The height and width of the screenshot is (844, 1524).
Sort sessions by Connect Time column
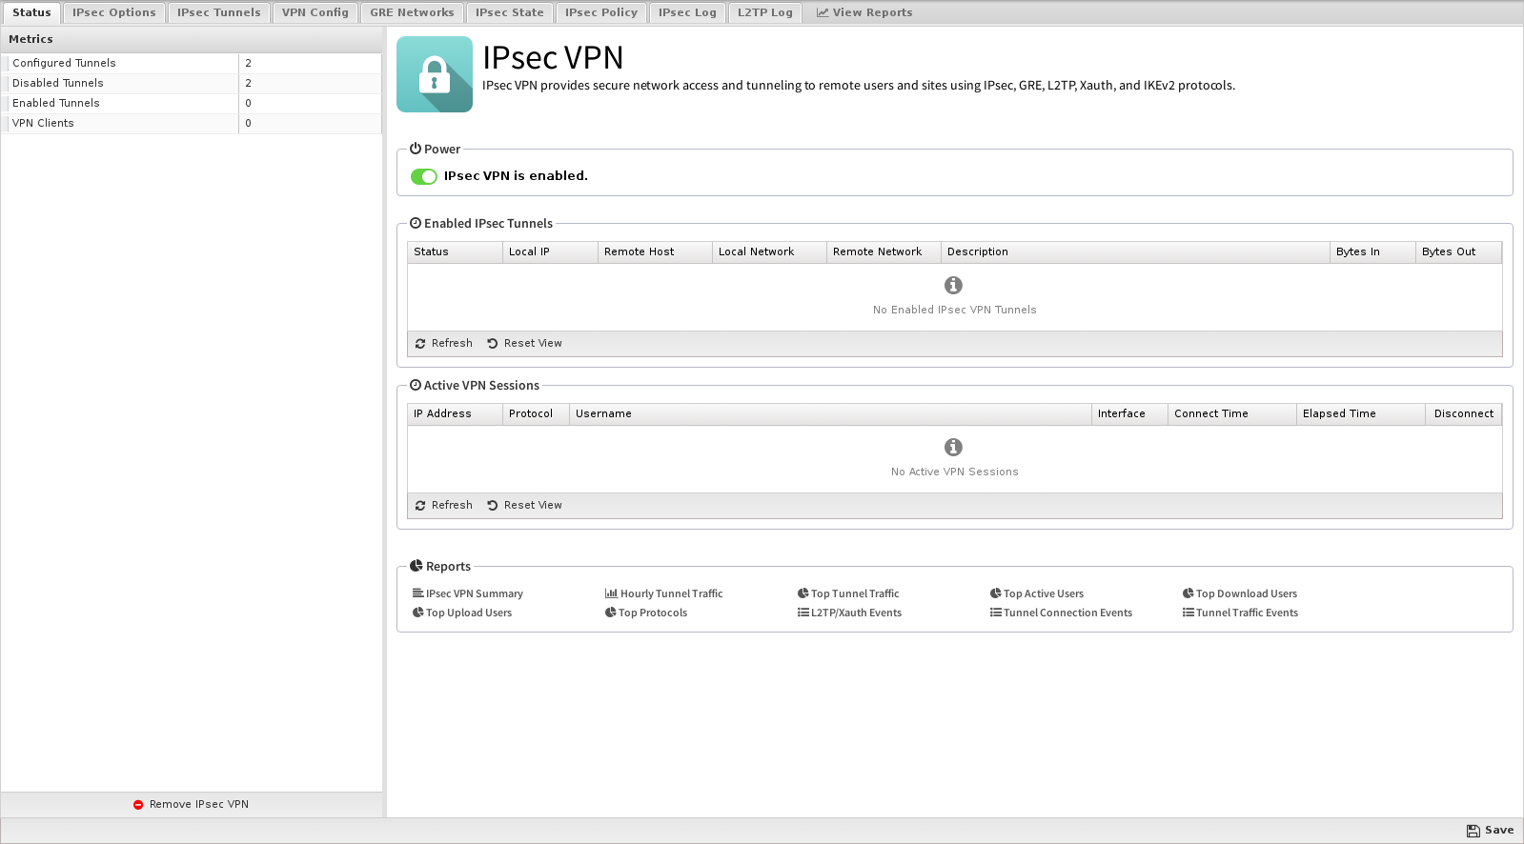(1232, 414)
